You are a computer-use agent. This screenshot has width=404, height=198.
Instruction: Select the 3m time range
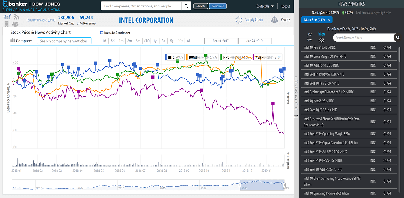pyautogui.click(x=129, y=41)
